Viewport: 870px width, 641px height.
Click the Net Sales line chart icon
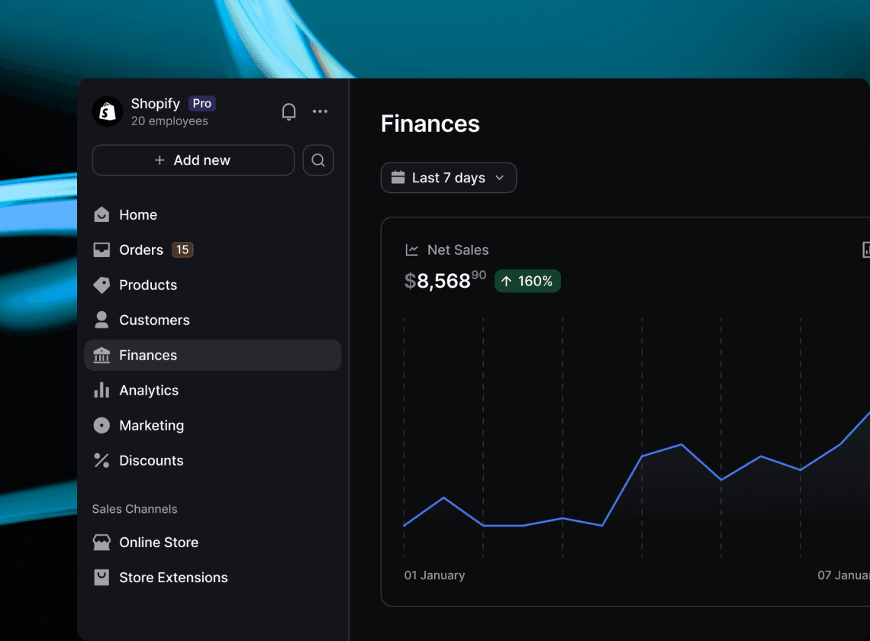(x=411, y=250)
